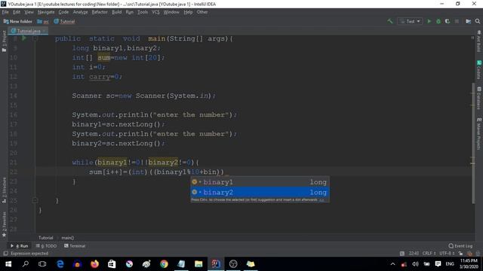The height and width of the screenshot is (271, 483).
Task: Open the Structure tool window sidebar tab
Action: 4,190
